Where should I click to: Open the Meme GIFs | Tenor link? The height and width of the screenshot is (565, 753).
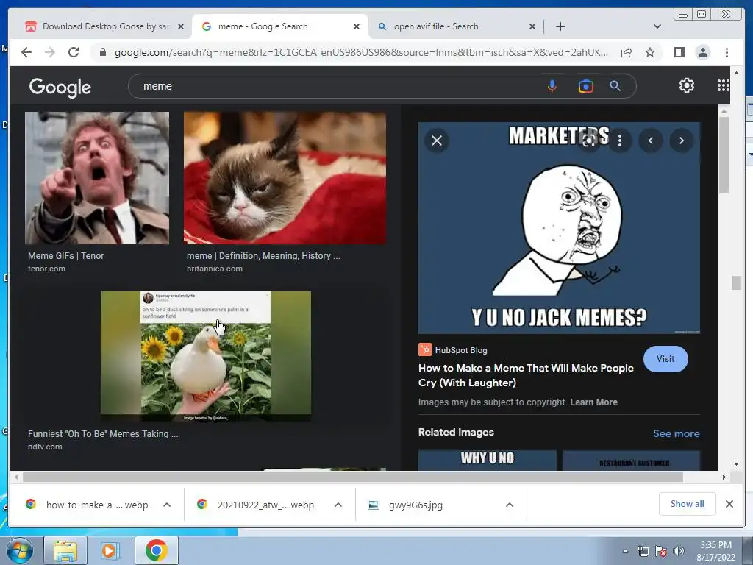click(65, 256)
